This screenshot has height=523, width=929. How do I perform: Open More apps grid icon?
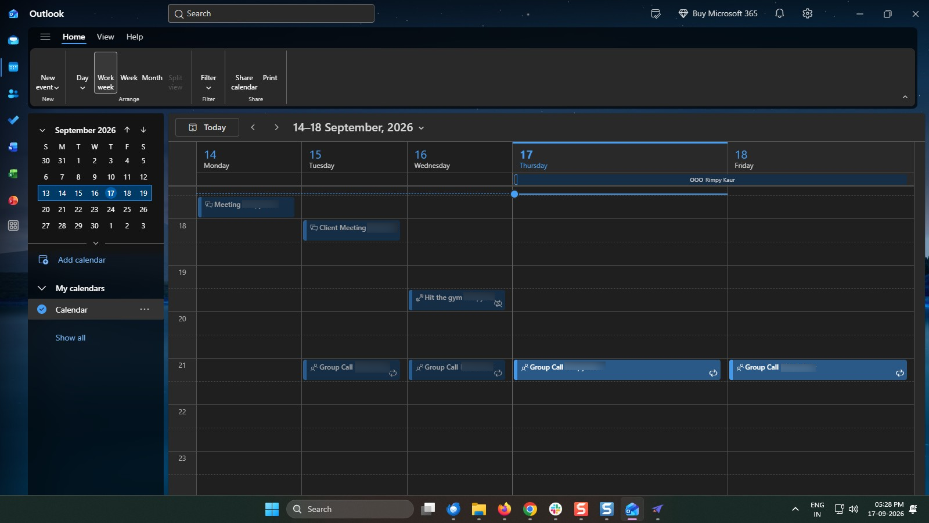(x=13, y=225)
